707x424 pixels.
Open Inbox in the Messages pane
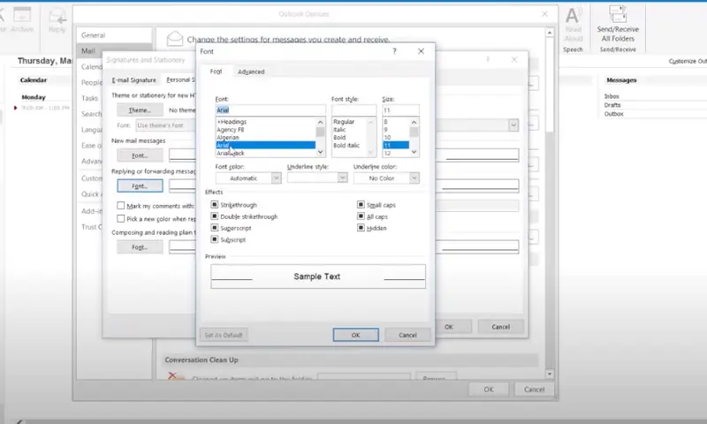pyautogui.click(x=612, y=96)
